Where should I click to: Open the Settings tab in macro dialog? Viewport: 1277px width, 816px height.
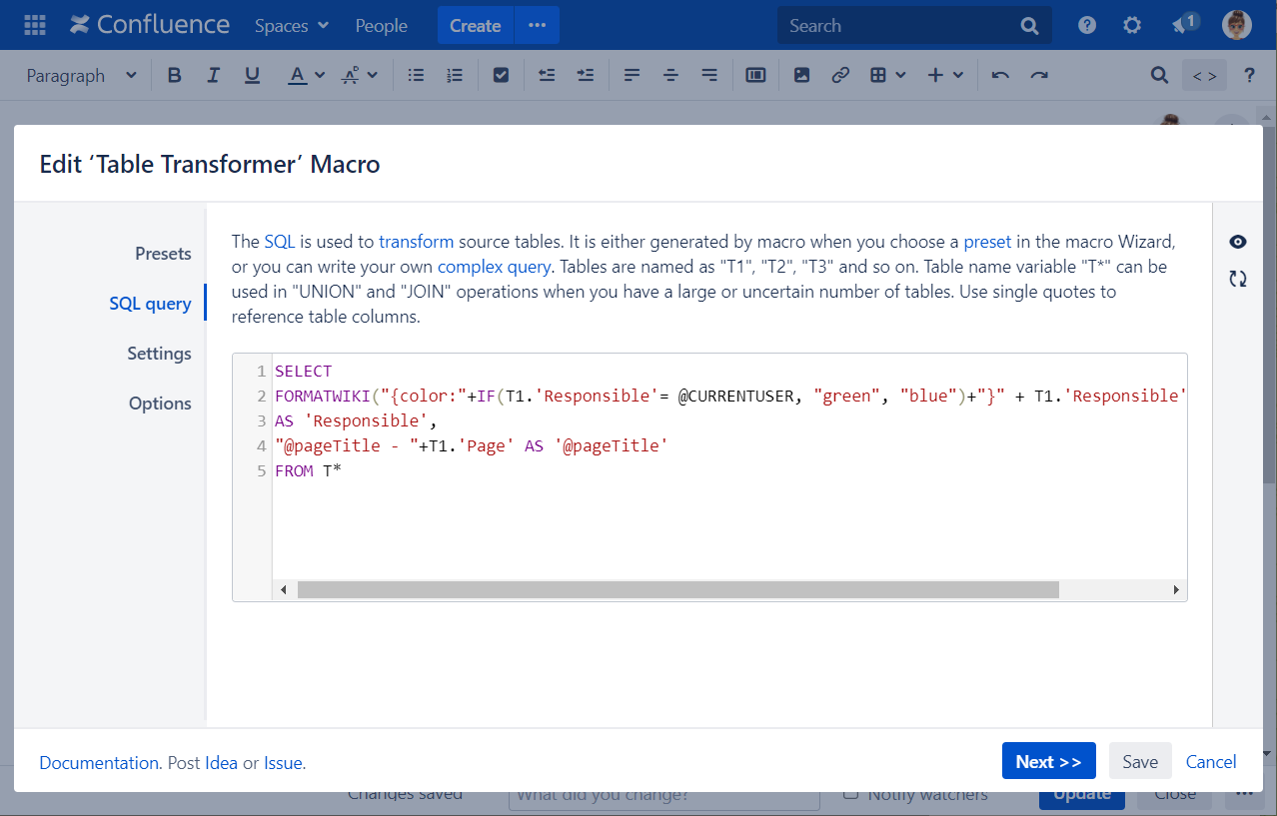[159, 354]
